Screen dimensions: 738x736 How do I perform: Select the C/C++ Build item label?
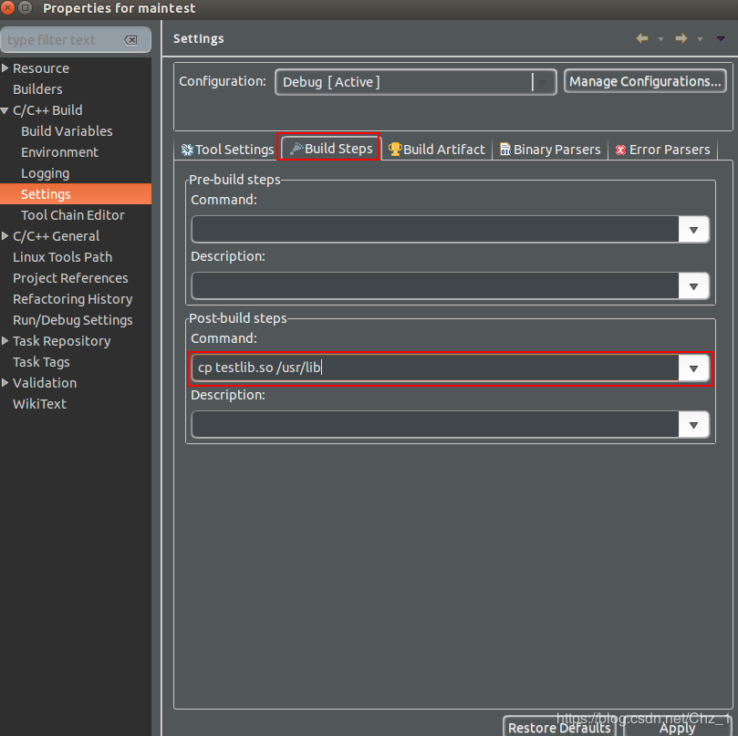[47, 110]
